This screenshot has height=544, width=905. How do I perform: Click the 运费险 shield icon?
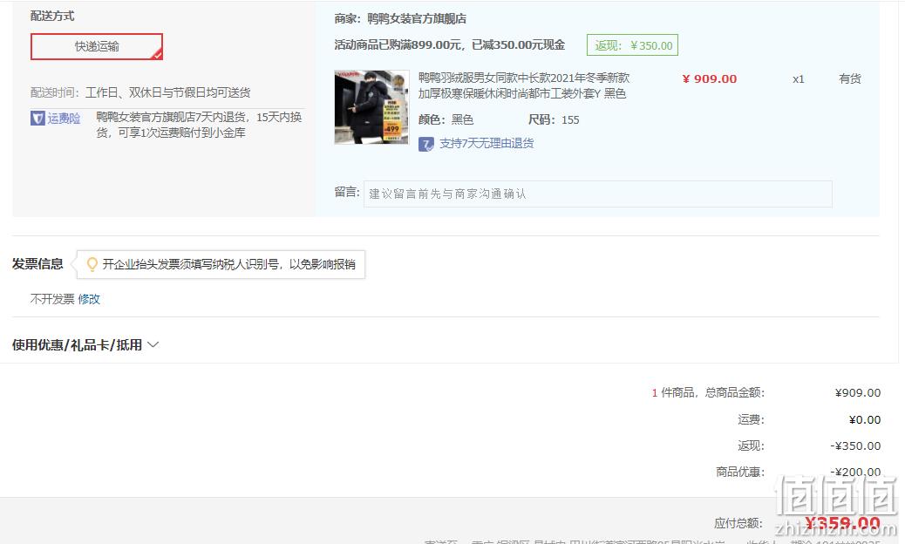[x=37, y=119]
